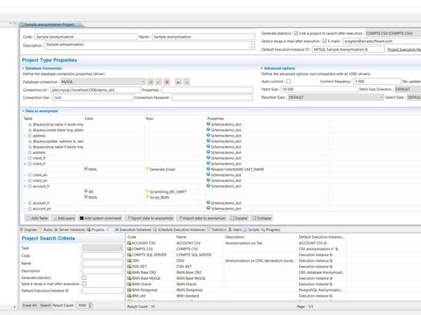
Task: Click info icon beside Related Field NAME LAST_NAME
Action: pos(209,169)
